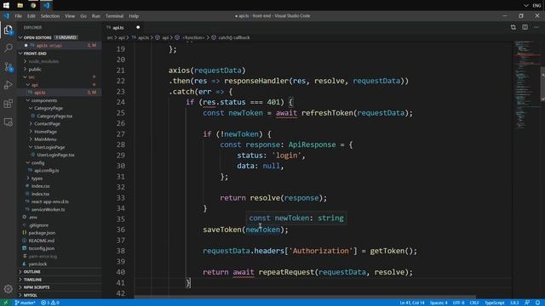
Task: Open the Go menu
Action: tap(83, 16)
